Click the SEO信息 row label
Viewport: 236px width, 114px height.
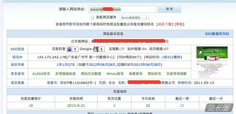(x=17, y=49)
